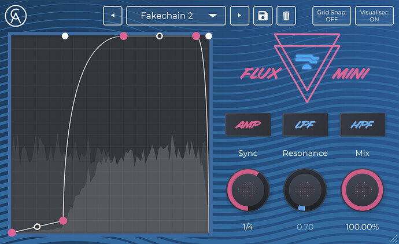Select the pink envelope node at bottom-left start
This screenshot has width=399, height=244.
pyautogui.click(x=12, y=232)
